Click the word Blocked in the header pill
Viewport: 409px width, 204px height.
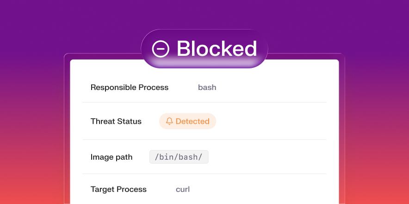click(217, 48)
